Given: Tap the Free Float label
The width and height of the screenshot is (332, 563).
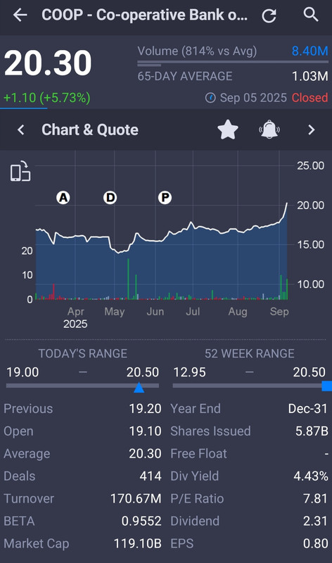Looking at the screenshot, I should tap(198, 453).
